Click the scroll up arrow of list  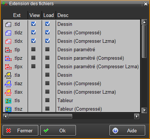tap(144, 22)
